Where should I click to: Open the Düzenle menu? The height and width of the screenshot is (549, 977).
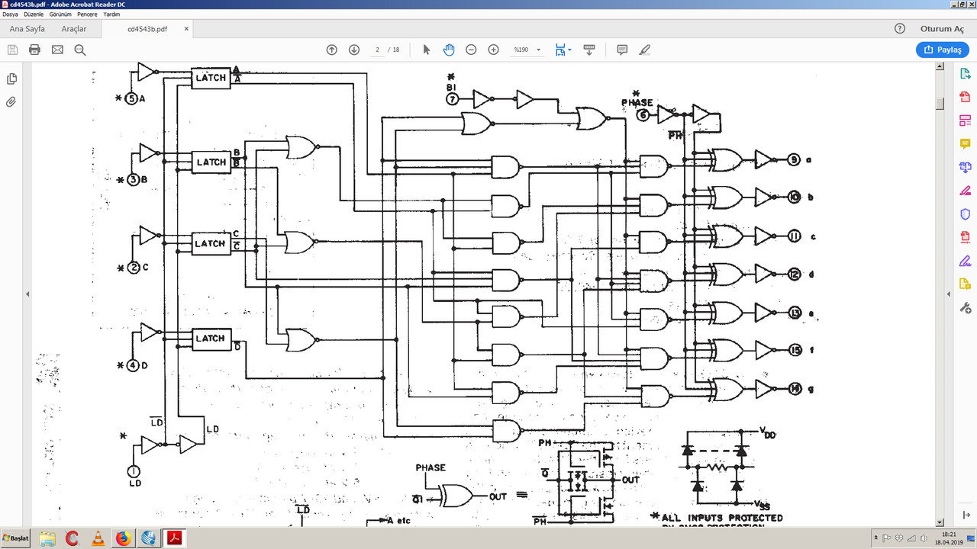[x=34, y=14]
